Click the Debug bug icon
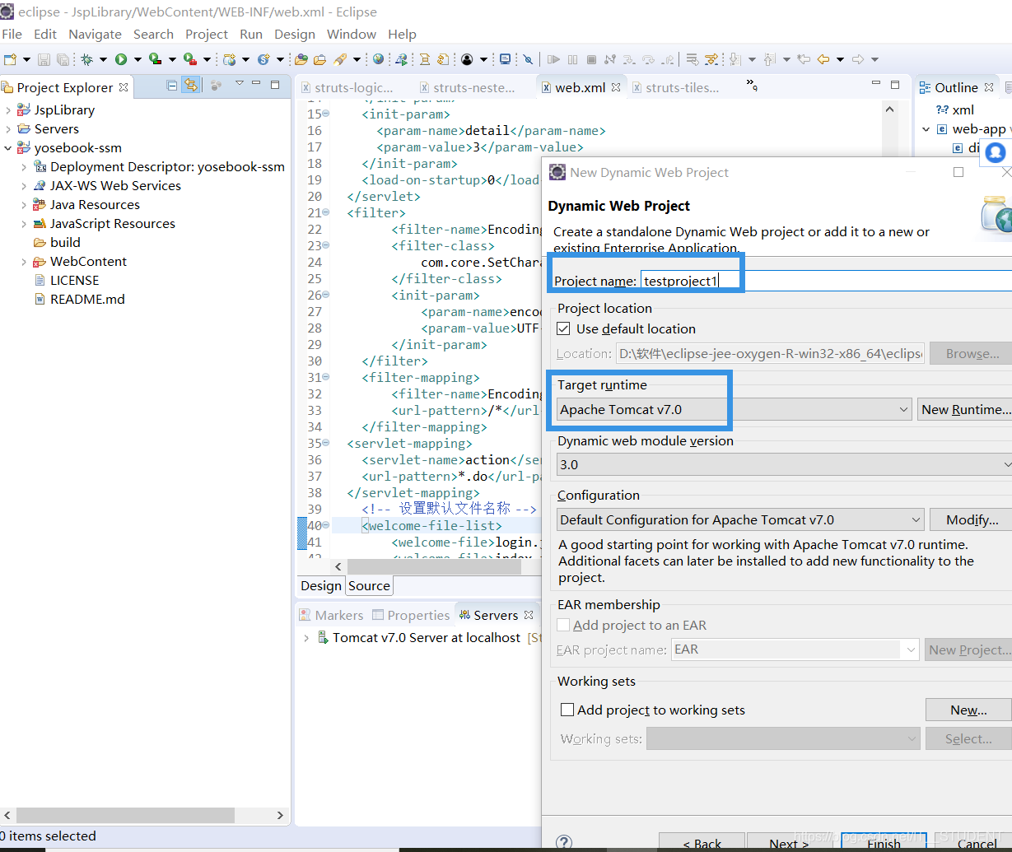 coord(86,59)
